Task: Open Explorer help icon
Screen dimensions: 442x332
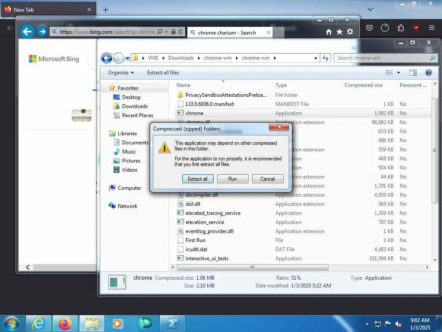Action: pyautogui.click(x=429, y=73)
